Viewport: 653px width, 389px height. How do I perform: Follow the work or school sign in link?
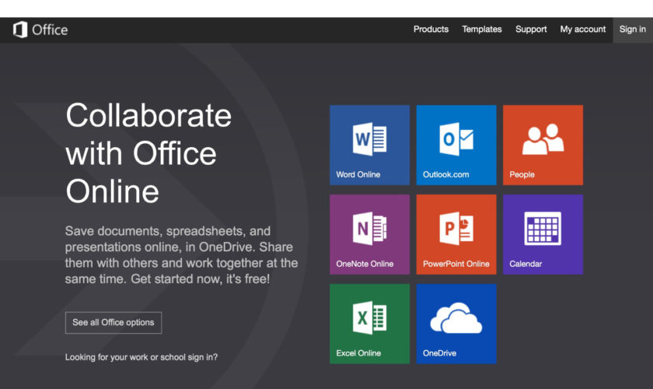tap(141, 357)
